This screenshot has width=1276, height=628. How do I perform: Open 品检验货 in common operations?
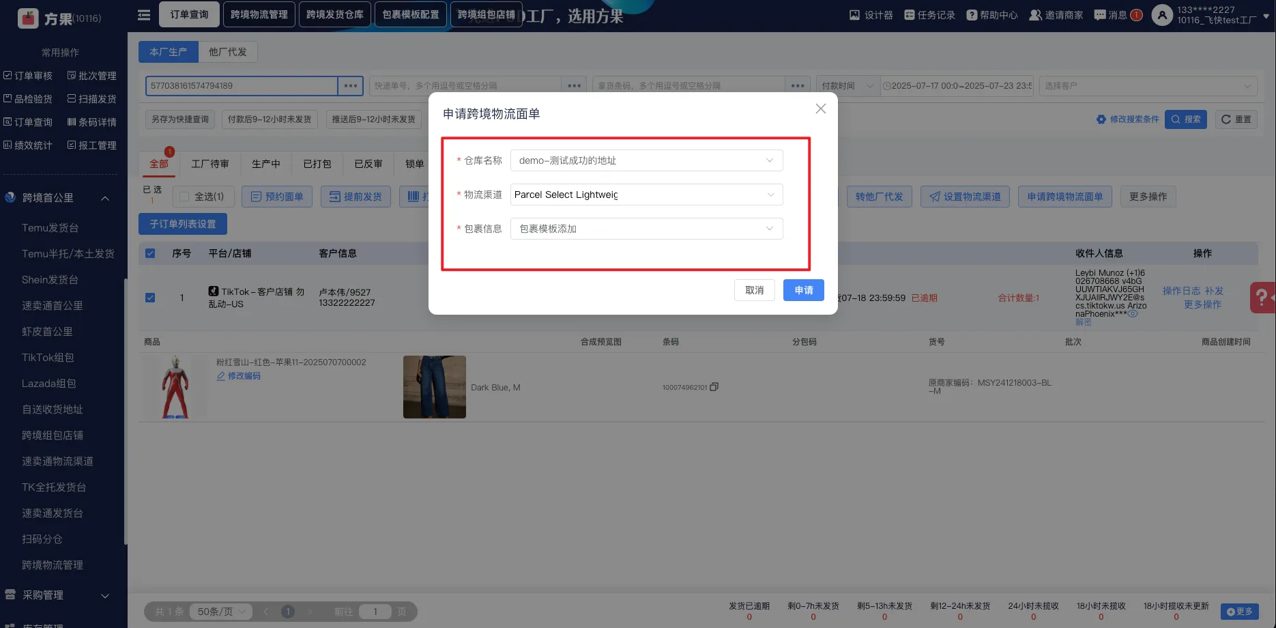[x=28, y=99]
